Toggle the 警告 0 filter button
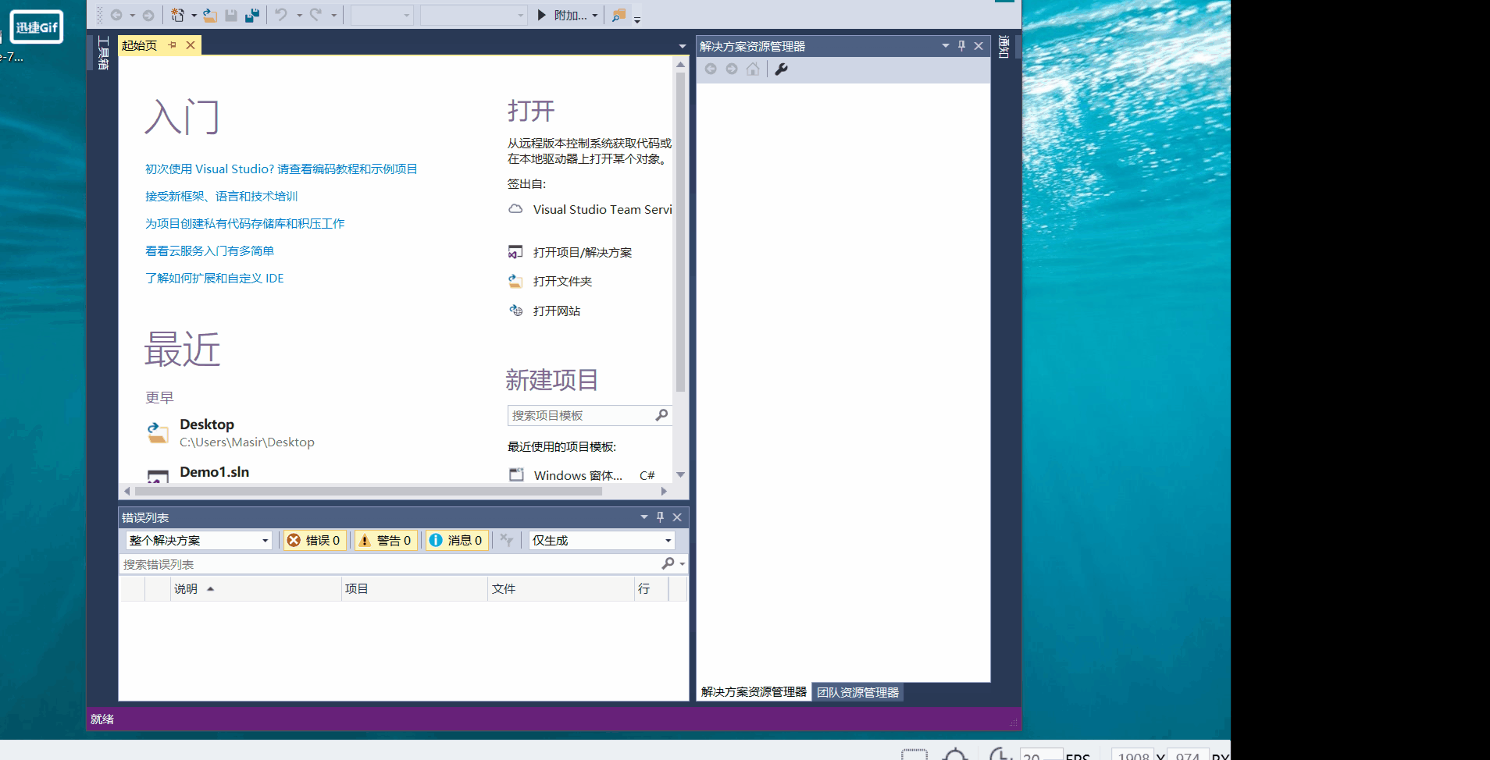The height and width of the screenshot is (760, 1490). point(385,540)
